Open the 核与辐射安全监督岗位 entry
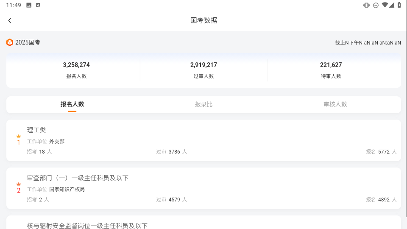407x229 pixels. coord(203,223)
